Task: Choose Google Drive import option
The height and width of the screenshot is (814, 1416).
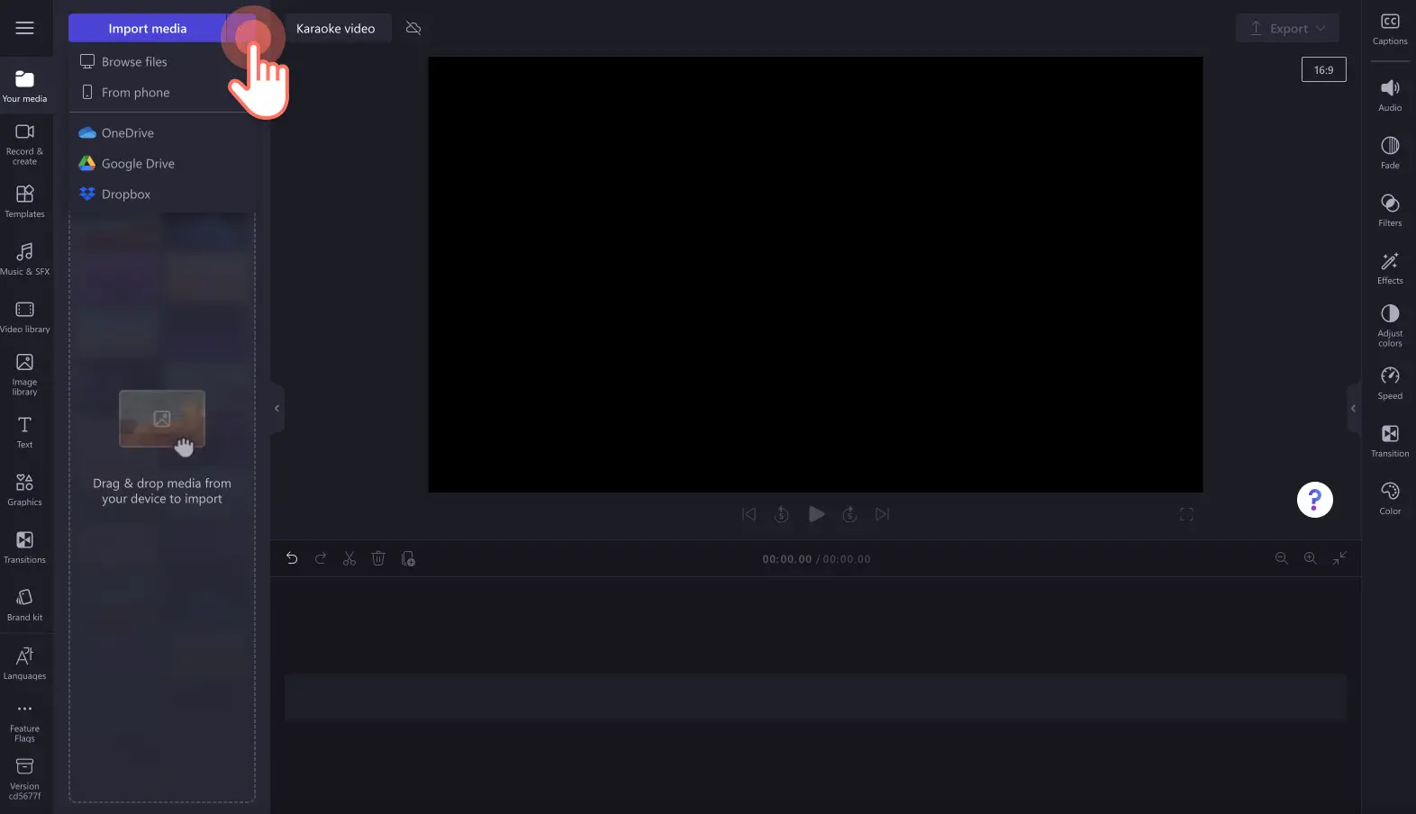Action: click(138, 164)
